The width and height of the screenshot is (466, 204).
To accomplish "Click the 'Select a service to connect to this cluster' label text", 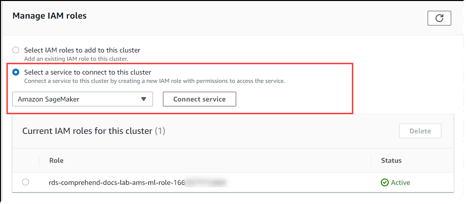I will pos(88,72).
